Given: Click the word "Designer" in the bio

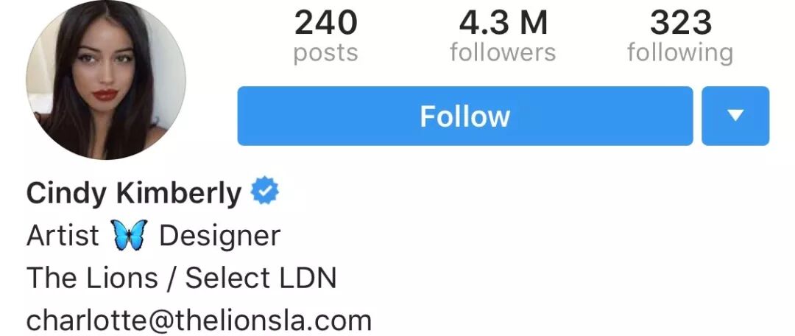Looking at the screenshot, I should click(219, 236).
